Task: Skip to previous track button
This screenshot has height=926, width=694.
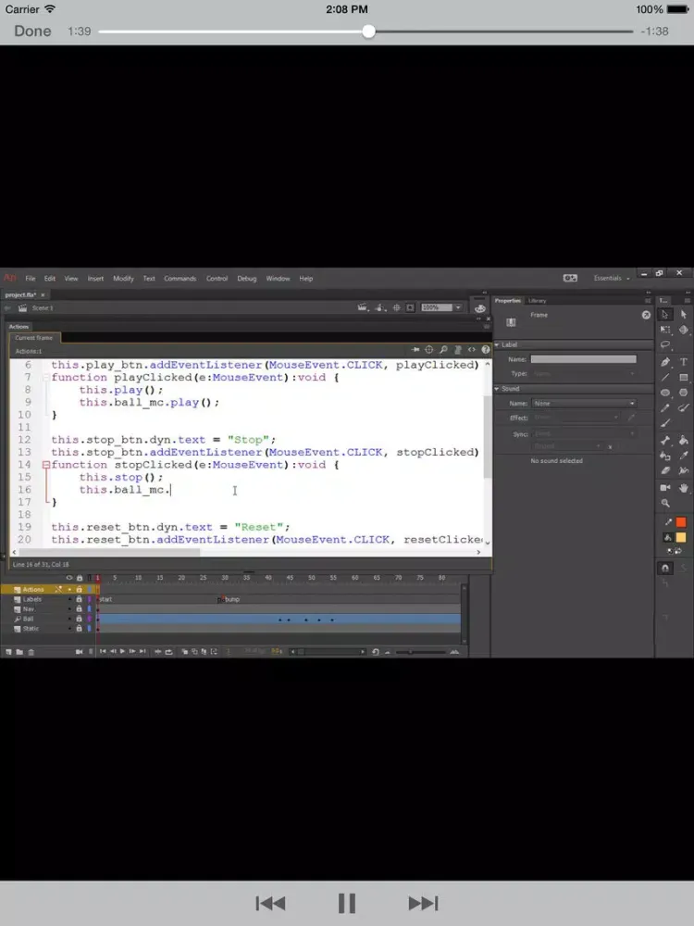Action: pyautogui.click(x=271, y=904)
